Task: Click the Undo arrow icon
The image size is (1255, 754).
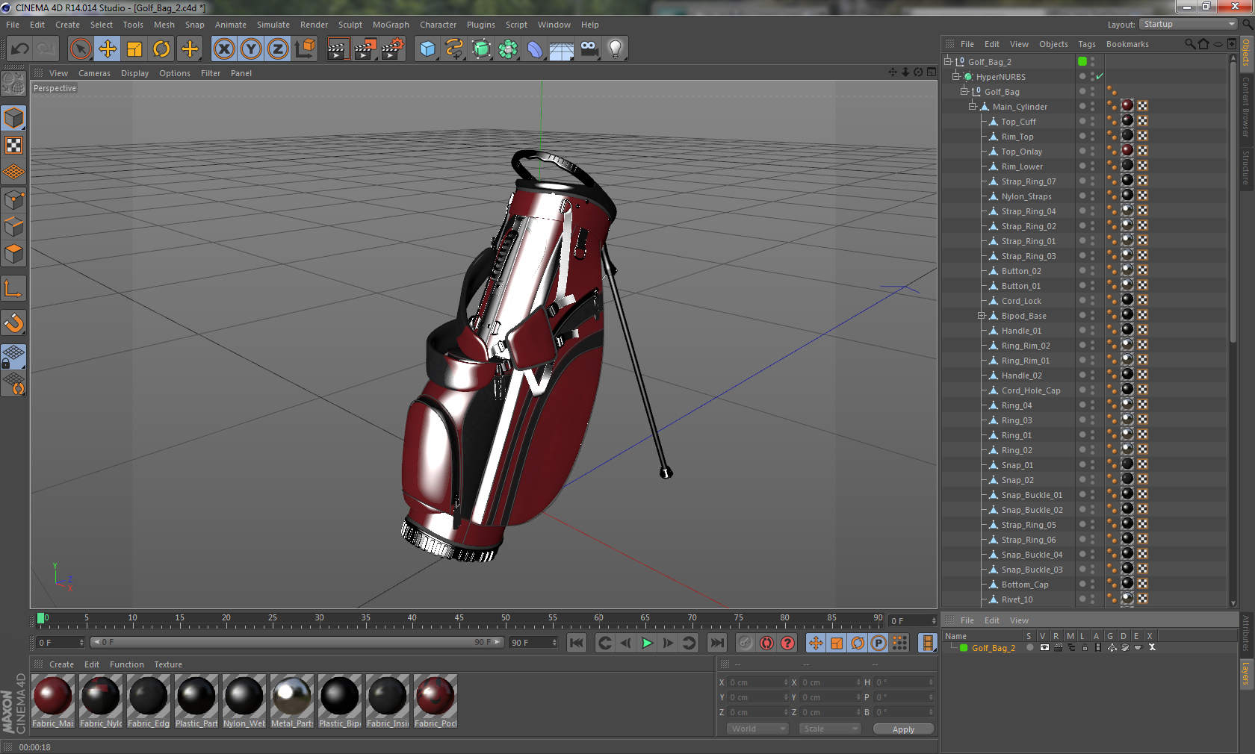Action: (20, 49)
